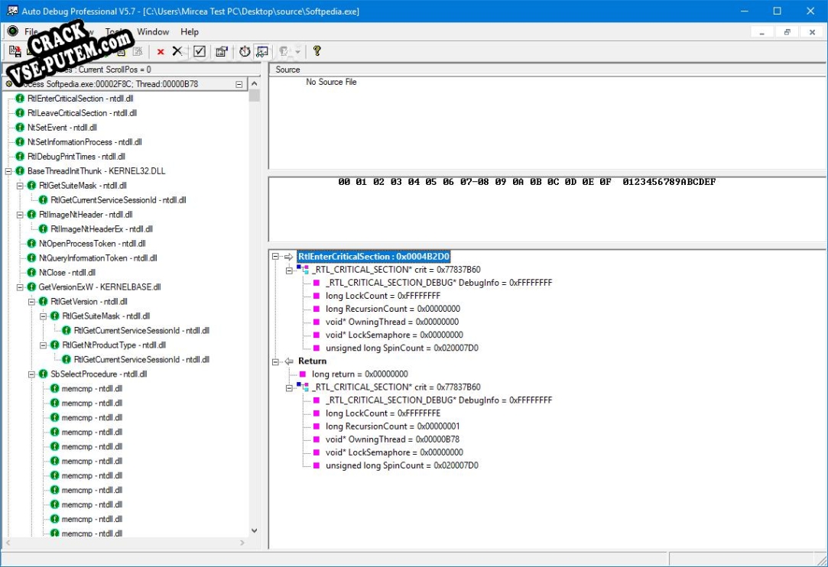Select highlighted RtlEnterCriticalSection : 0x0004B2D0

click(x=373, y=257)
